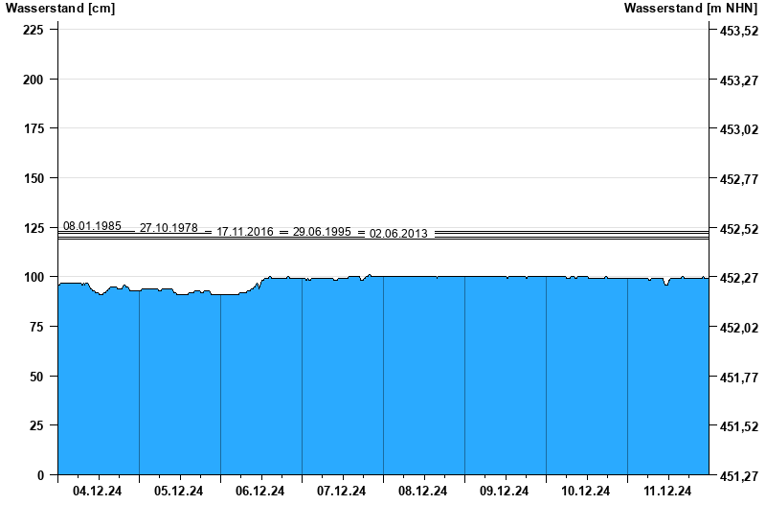Click the 453,27 m NHN value
Screen dimensions: 766x527
click(739, 80)
